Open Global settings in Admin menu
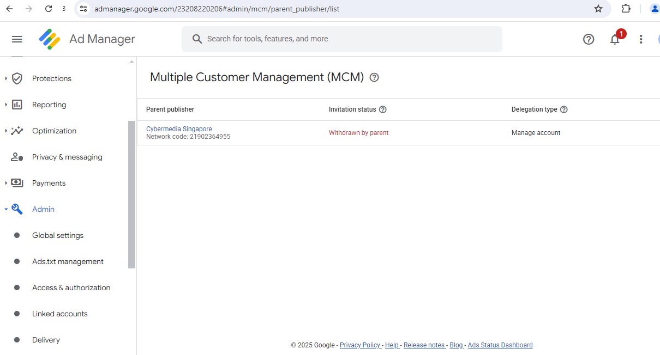The width and height of the screenshot is (660, 355). point(58,235)
